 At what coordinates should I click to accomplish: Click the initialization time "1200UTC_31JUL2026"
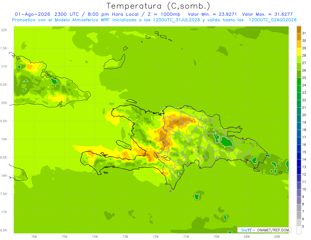pos(176,20)
